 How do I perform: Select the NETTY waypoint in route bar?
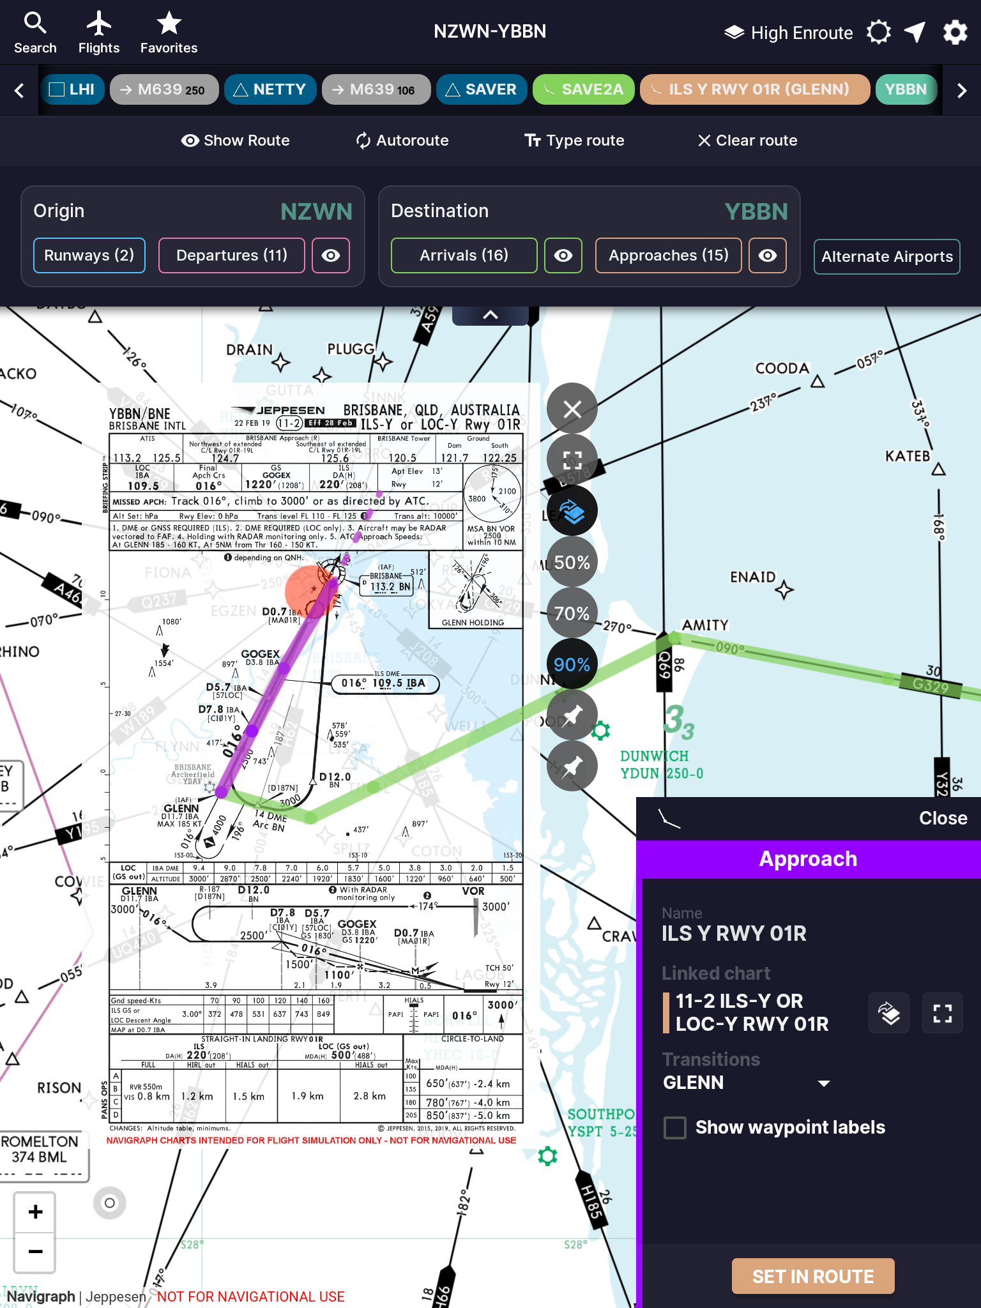pyautogui.click(x=270, y=89)
